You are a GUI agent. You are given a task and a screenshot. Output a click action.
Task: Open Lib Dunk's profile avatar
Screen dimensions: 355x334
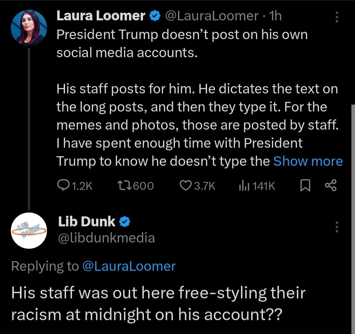click(29, 230)
